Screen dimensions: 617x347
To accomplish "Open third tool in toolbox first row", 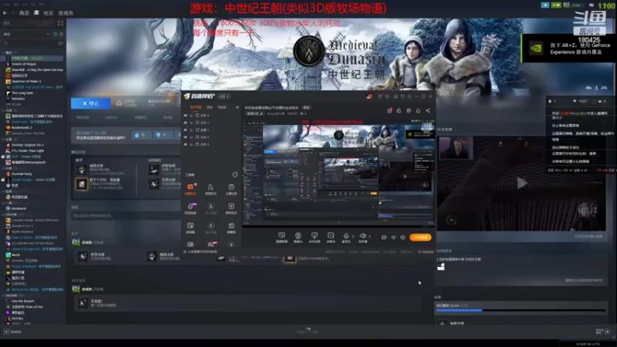I will (231, 188).
